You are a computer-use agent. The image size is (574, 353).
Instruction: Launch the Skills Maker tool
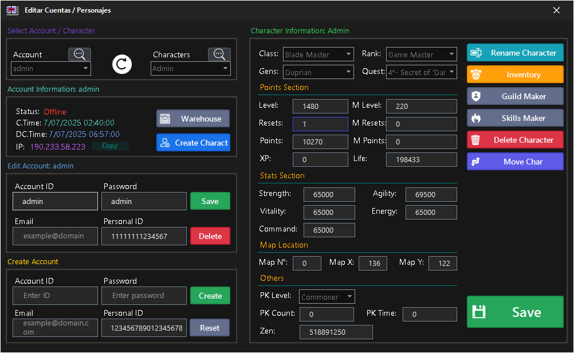point(515,118)
